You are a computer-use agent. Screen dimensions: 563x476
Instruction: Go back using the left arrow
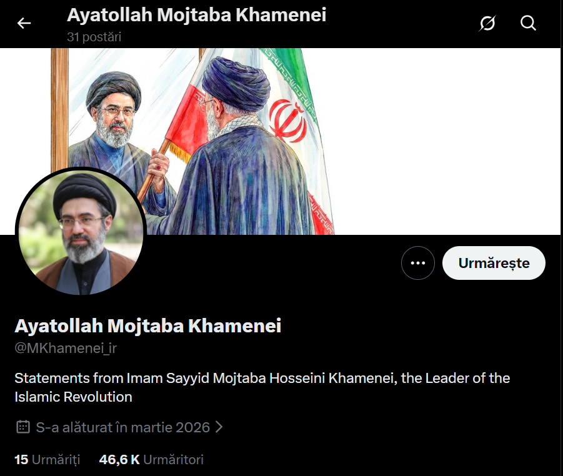(24, 23)
